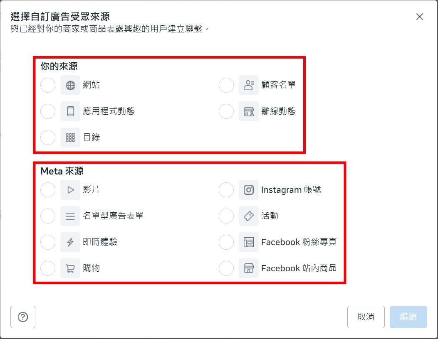
Task: Click the 離線動態 store icon
Action: click(x=248, y=111)
